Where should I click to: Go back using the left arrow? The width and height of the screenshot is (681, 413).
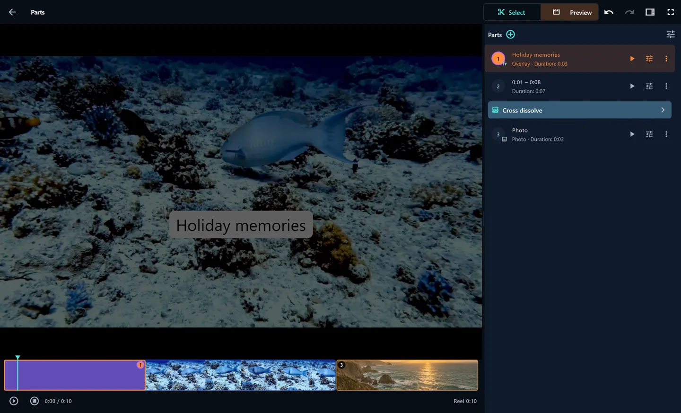tap(12, 12)
